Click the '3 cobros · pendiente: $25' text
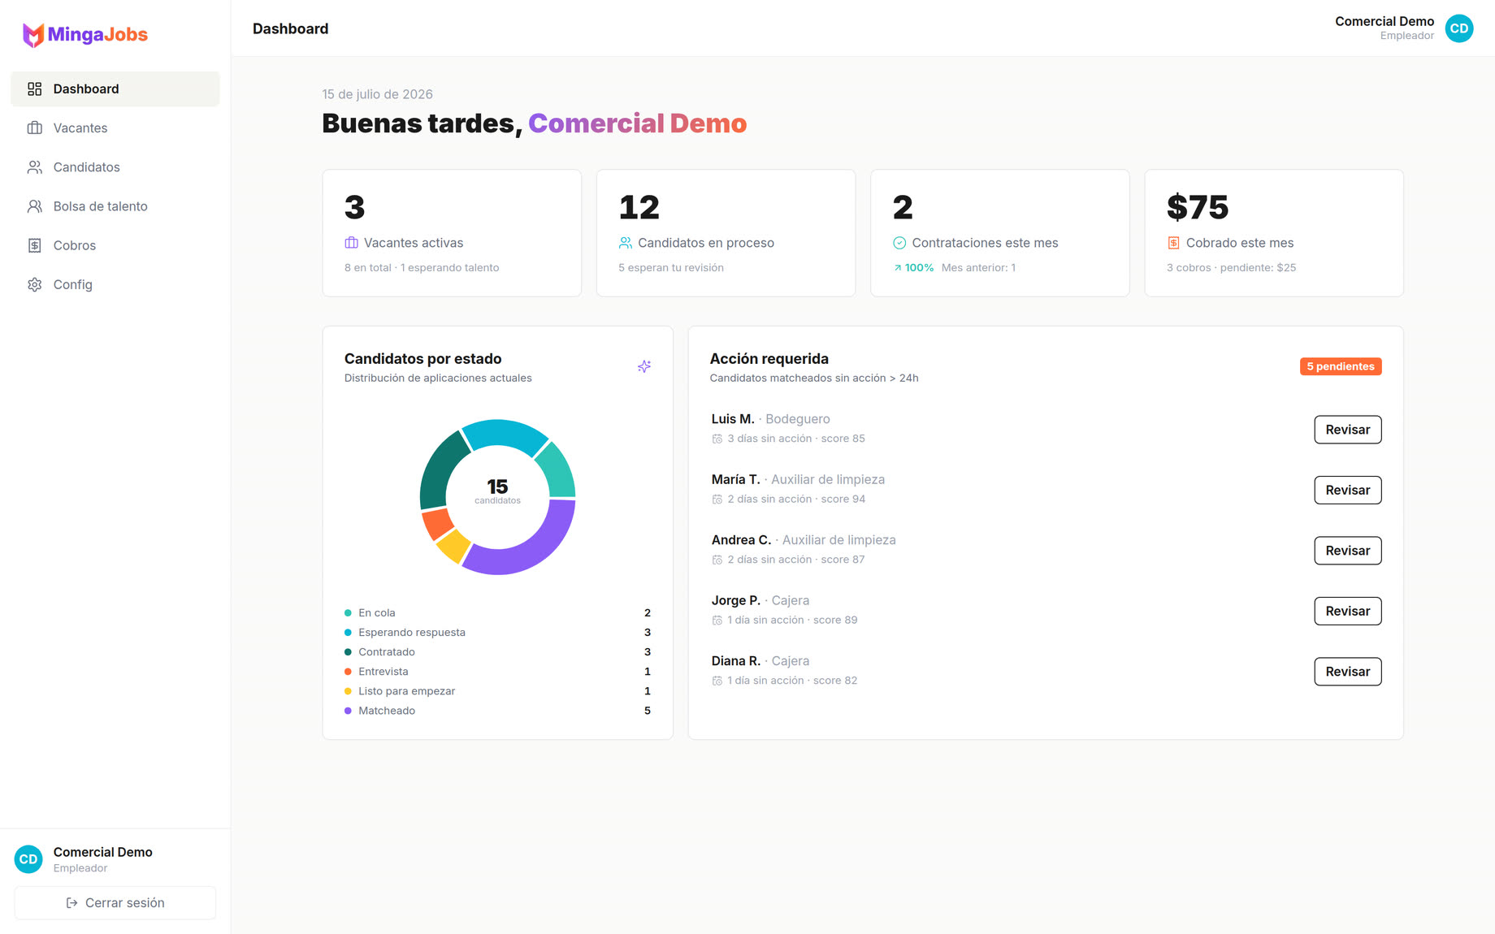 [1232, 268]
